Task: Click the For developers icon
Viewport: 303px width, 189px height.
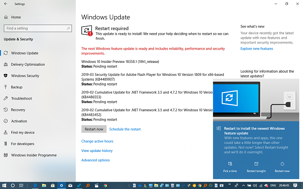Action: click(x=6, y=144)
